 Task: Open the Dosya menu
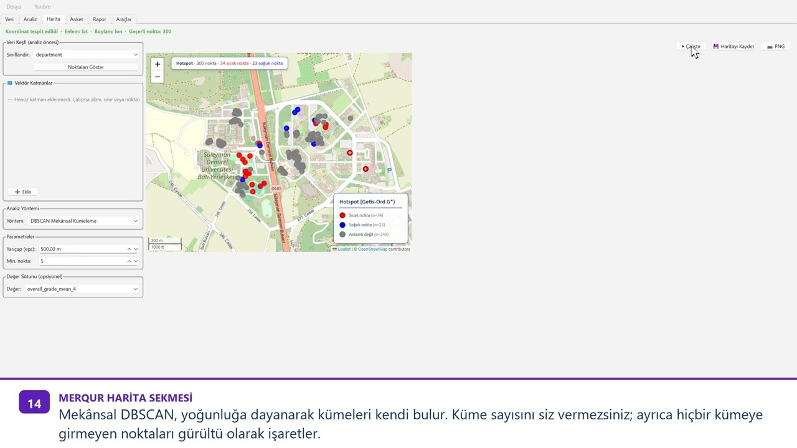tap(14, 7)
